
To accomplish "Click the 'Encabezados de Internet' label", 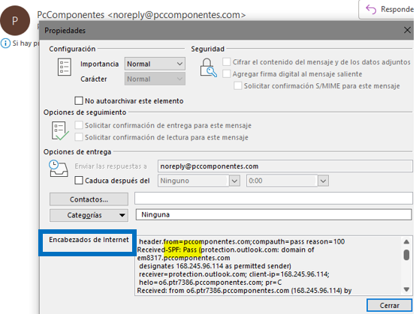I will tap(89, 240).
